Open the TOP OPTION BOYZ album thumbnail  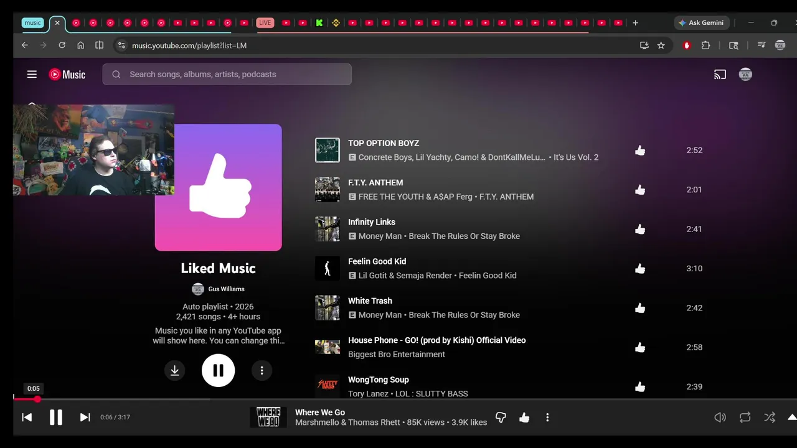[328, 150]
